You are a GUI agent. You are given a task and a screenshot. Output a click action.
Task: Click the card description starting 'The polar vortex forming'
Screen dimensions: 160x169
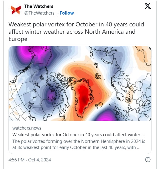coord(79,144)
